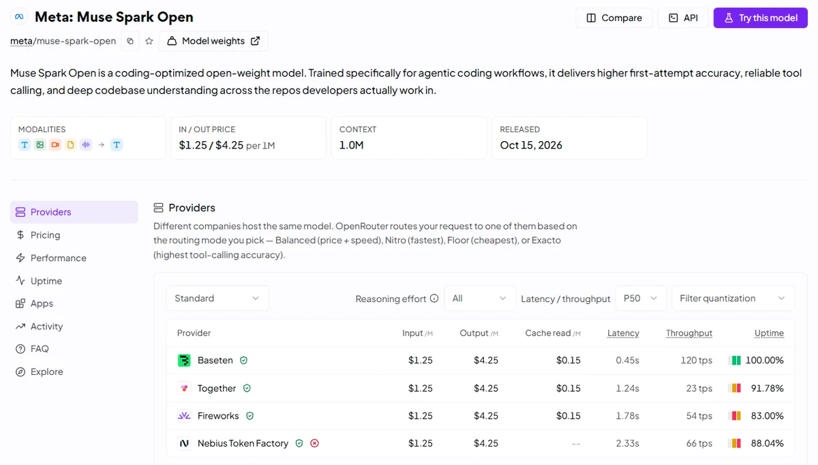Click the Together provider logo

[x=184, y=388]
